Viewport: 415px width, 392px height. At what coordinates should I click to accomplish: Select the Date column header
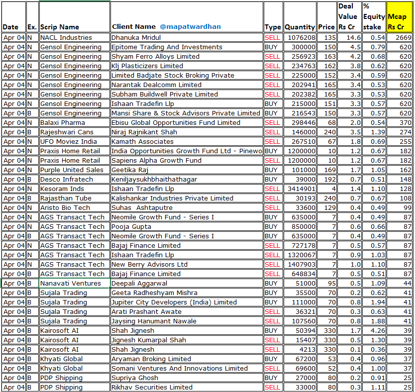point(13,17)
